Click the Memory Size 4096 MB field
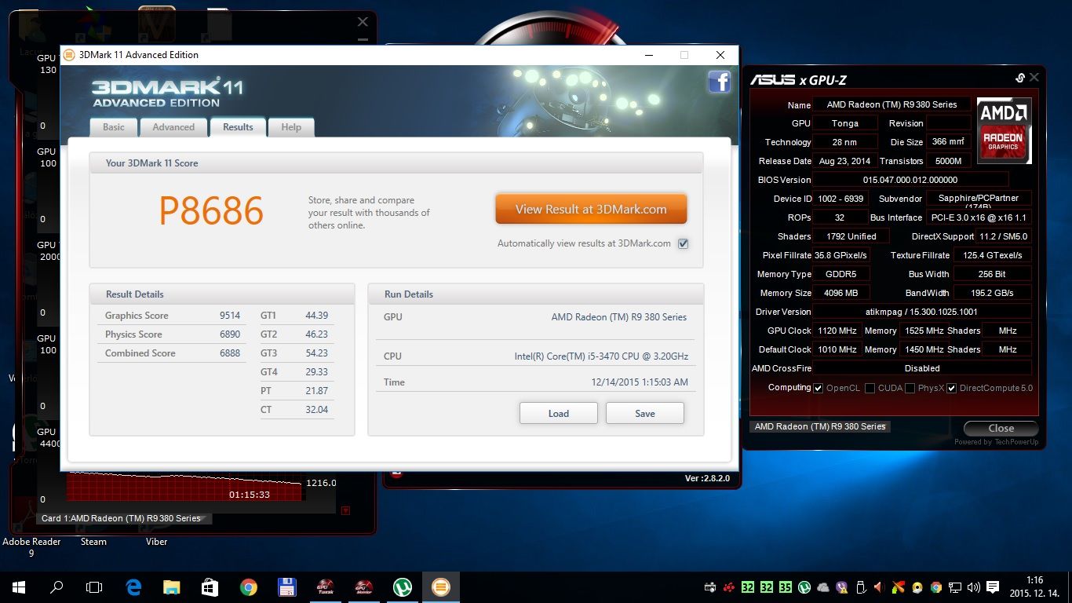Image resolution: width=1072 pixels, height=603 pixels. 840,293
